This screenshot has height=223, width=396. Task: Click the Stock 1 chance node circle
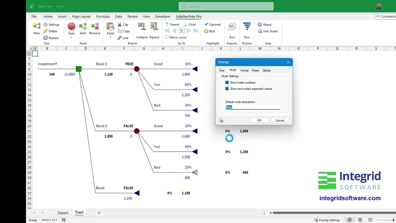pyautogui.click(x=137, y=69)
